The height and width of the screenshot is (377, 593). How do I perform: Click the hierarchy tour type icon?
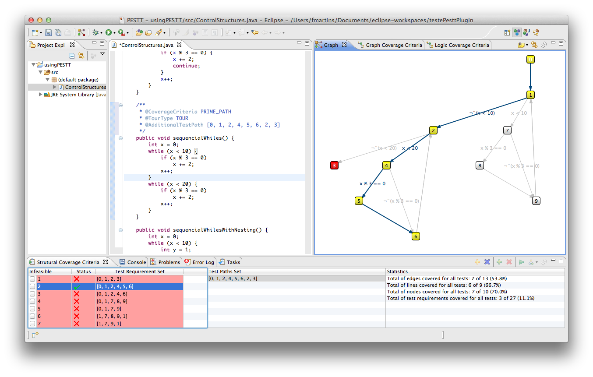point(531,262)
